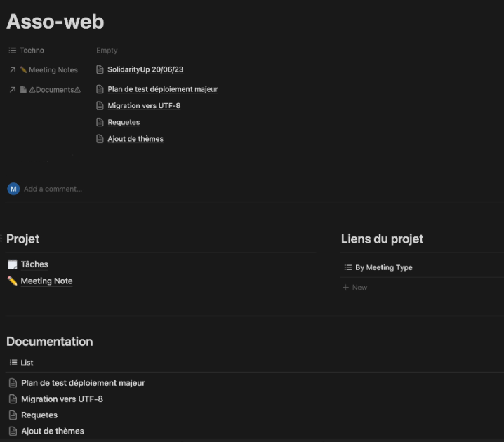The image size is (504, 442).
Task: Select the List view tab under Documentation
Action: pos(22,363)
